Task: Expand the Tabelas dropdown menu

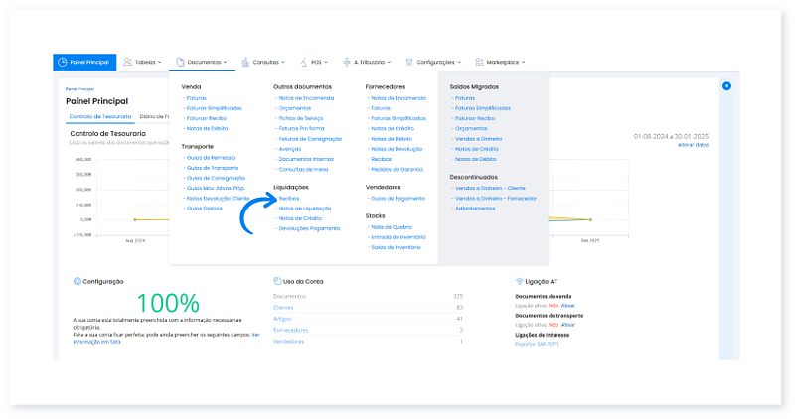Action: [x=159, y=62]
